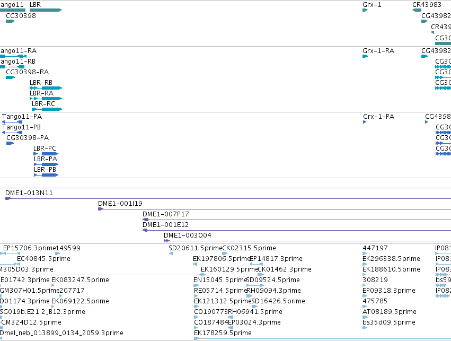Open EST label EC40845.5prime
Viewport: 451px width, 341px height.
43,259
